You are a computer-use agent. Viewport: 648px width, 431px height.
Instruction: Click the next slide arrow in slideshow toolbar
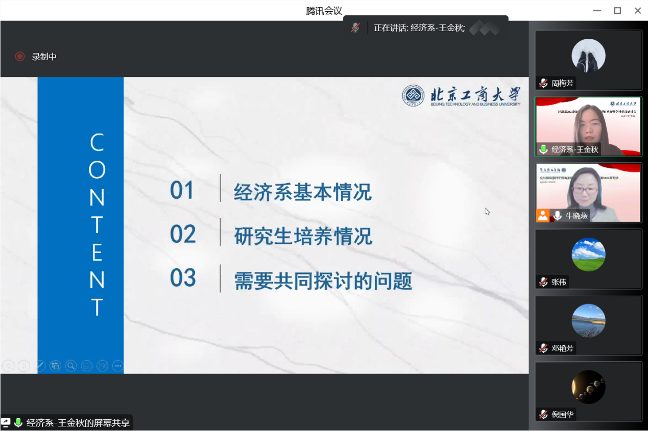click(x=23, y=366)
